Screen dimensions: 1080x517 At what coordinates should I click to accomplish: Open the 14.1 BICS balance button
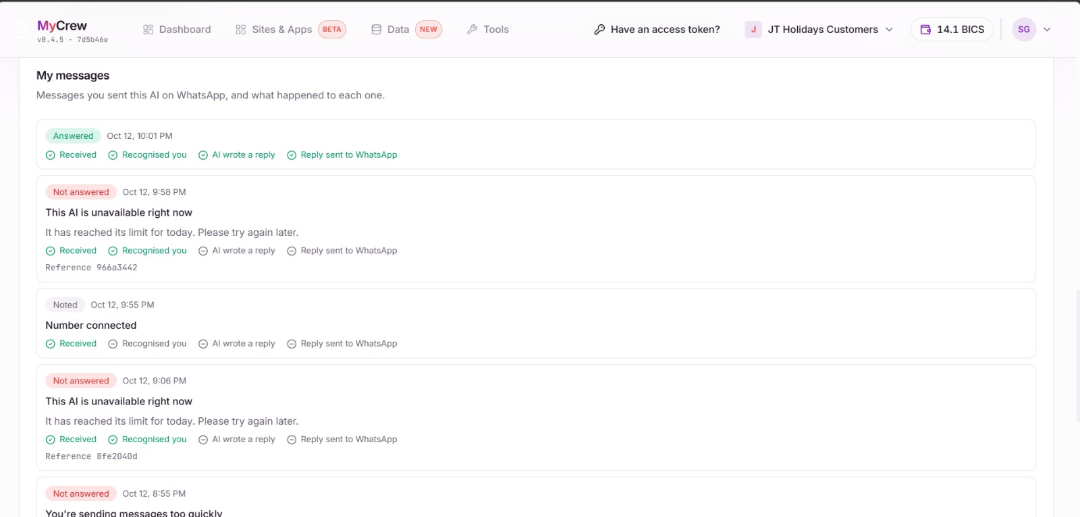(952, 30)
